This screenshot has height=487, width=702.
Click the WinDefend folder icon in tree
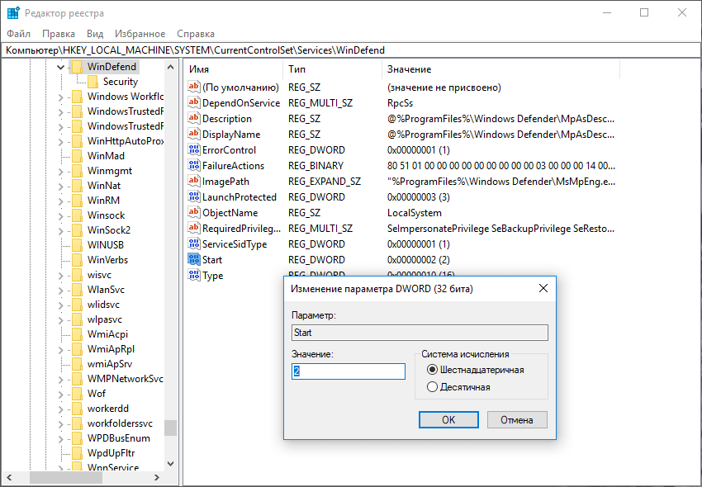[x=77, y=67]
